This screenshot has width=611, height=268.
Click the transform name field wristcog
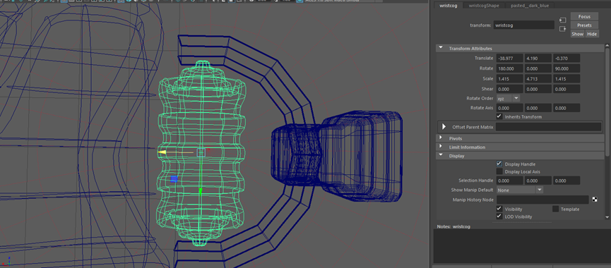point(523,25)
